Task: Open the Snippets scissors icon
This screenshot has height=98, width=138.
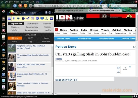Action: tap(4, 44)
